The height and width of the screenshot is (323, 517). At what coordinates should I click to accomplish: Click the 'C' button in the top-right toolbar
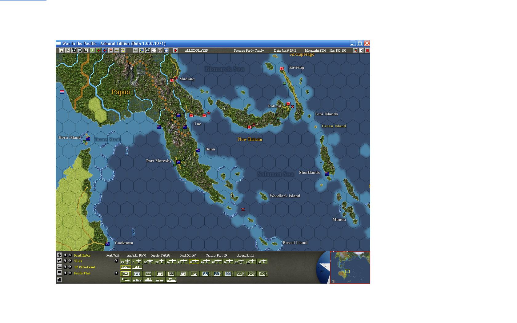361,50
